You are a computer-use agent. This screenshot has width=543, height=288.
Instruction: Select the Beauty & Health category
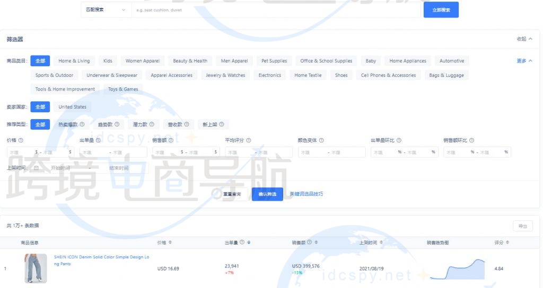190,61
